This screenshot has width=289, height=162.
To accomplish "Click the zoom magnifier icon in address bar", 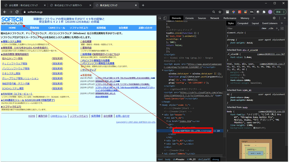I will click(214, 12).
